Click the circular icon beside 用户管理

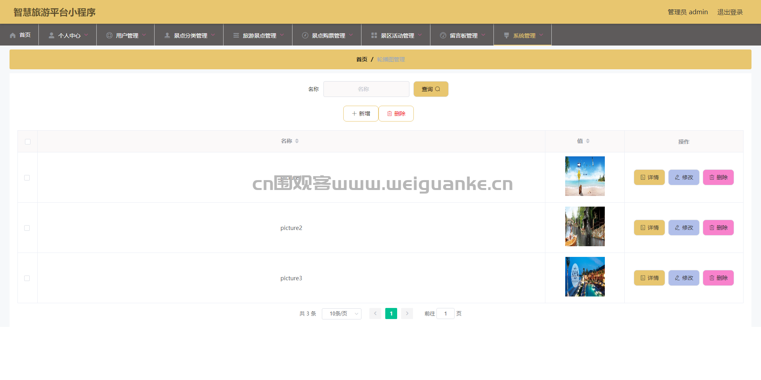coord(109,35)
